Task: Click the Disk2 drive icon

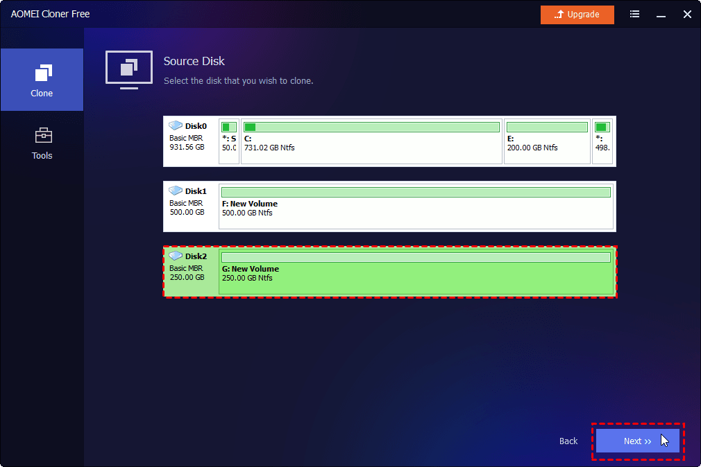Action: tap(176, 256)
